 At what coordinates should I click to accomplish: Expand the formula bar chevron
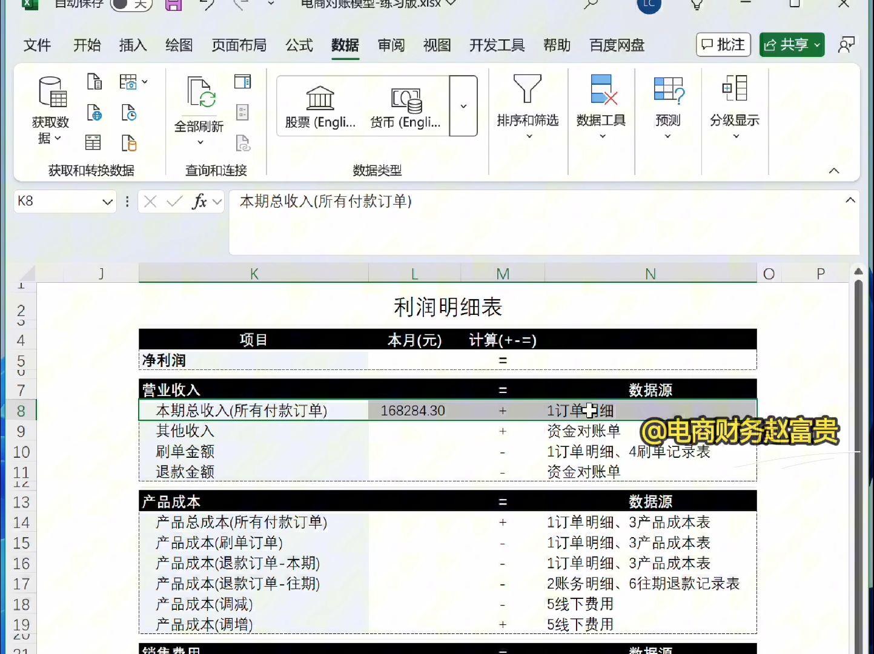click(x=850, y=200)
